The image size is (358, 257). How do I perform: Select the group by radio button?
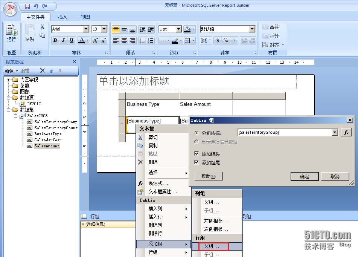tap(197, 133)
